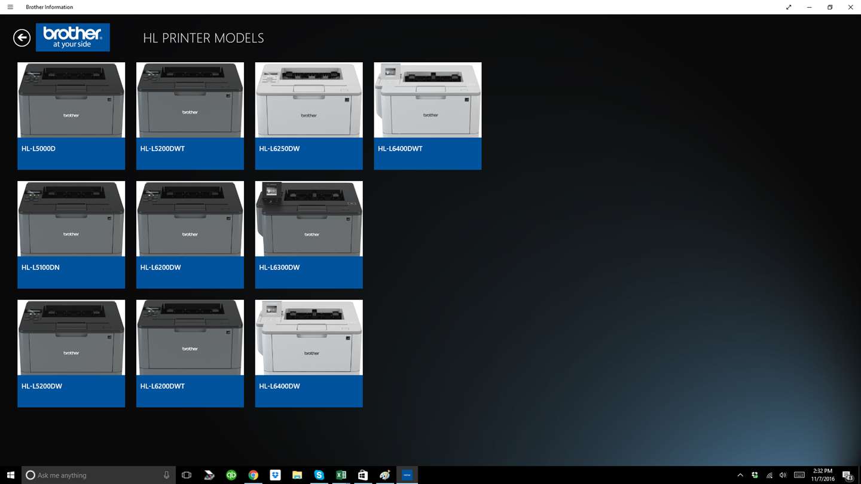Image resolution: width=861 pixels, height=484 pixels.
Task: Select the HL-L6200DWT printer tile
Action: 190,354
